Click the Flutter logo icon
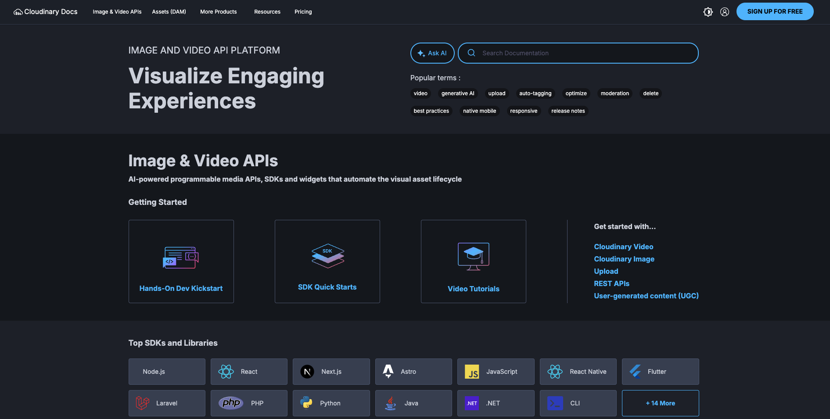The width and height of the screenshot is (830, 419). click(635, 372)
